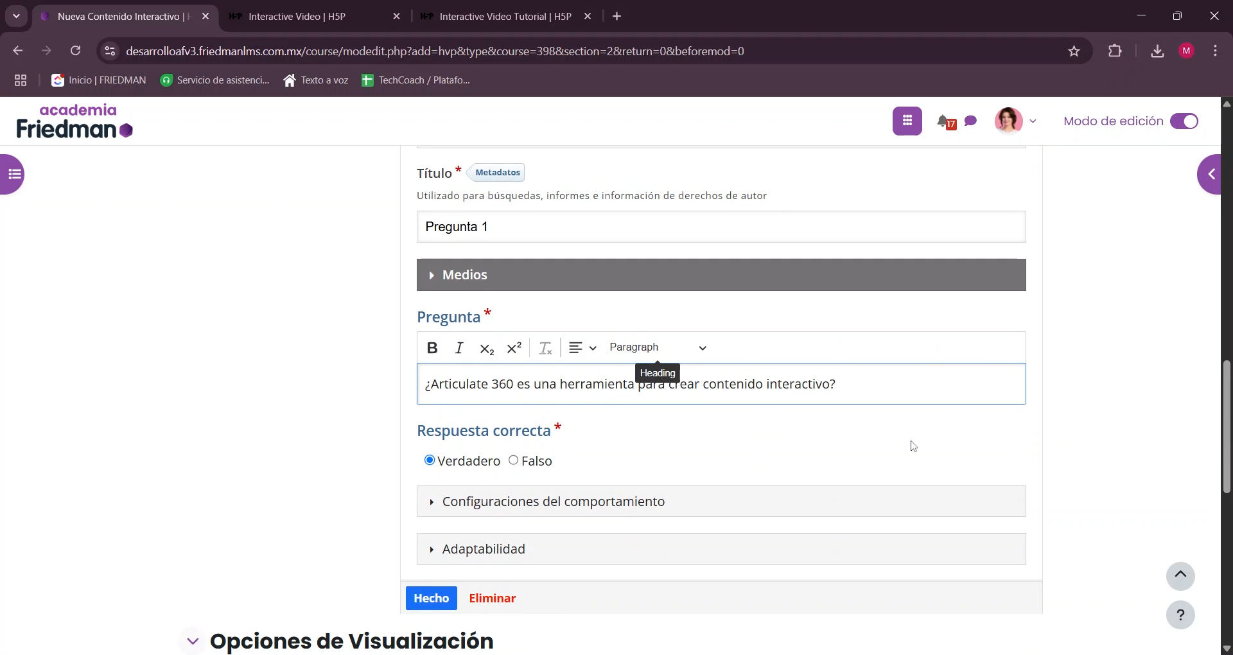
Task: Open browser downloads icon
Action: click(x=1157, y=51)
